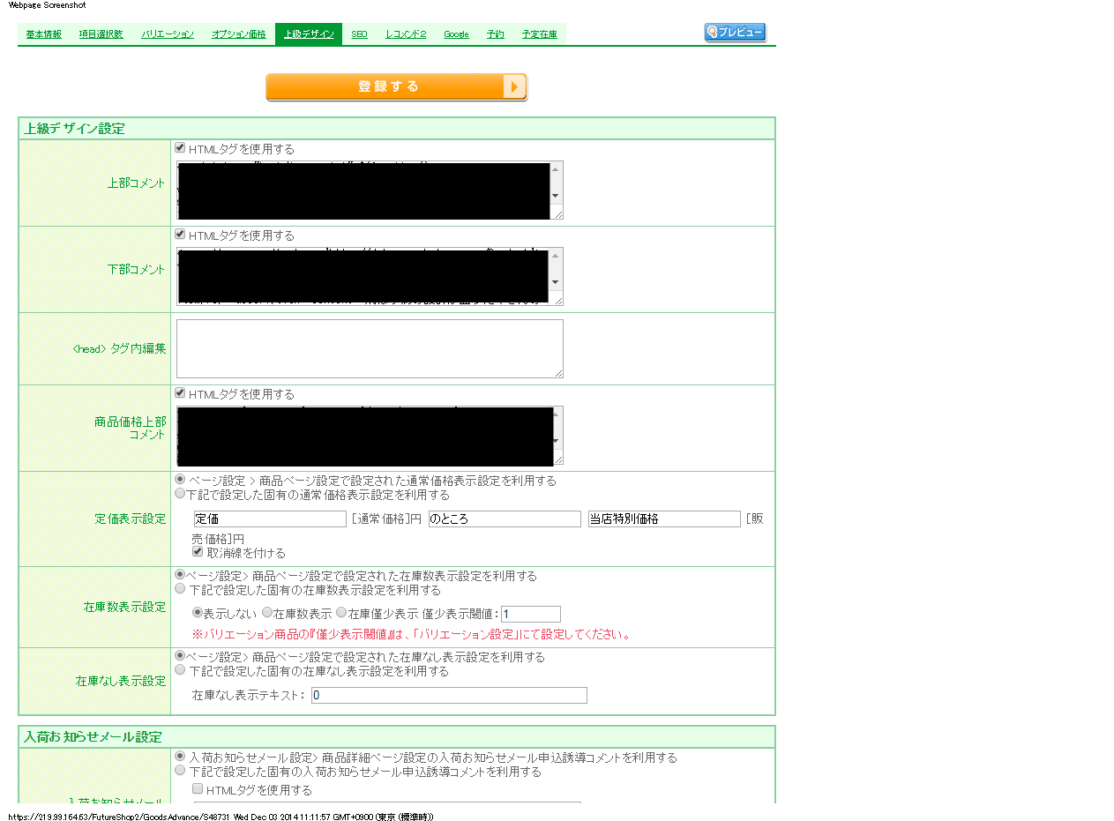Click the input field containing 定価
This screenshot has height=821, width=1114.
click(269, 519)
